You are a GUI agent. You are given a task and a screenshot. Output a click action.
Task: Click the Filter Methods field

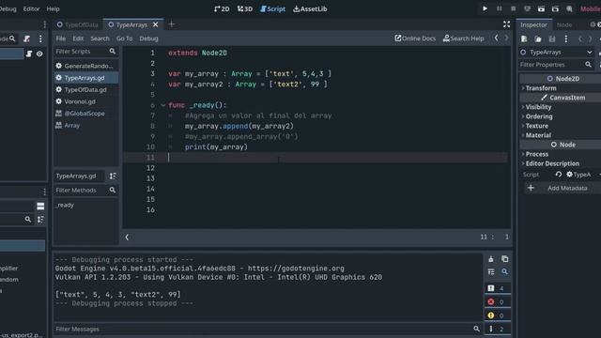(x=85, y=190)
